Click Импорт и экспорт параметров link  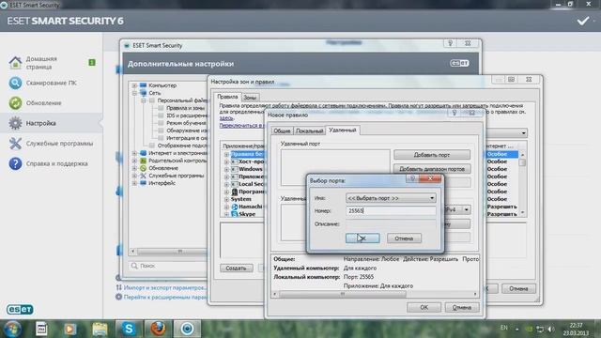(165, 287)
